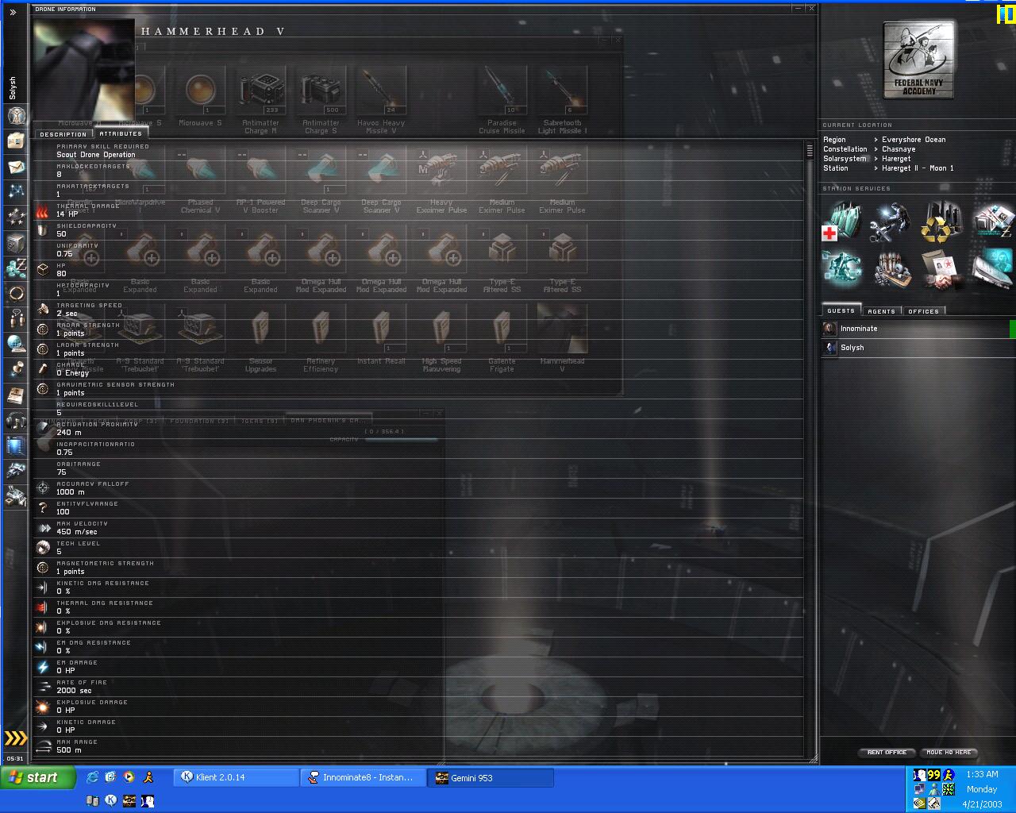
Task: Switch to Gemini 953 taskbar window
Action: tap(491, 777)
